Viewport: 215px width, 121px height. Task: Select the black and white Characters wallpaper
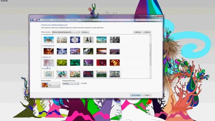(115, 40)
